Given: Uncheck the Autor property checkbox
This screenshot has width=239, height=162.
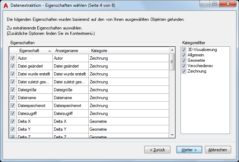Looking at the screenshot, I should pos(13,58).
